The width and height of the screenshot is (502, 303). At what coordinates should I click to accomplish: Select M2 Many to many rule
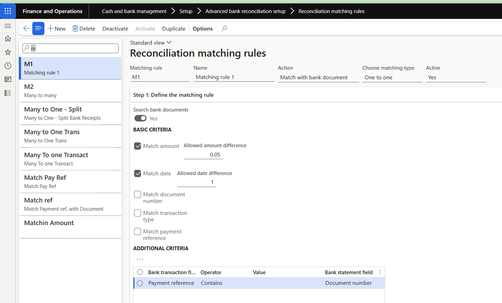(70, 91)
